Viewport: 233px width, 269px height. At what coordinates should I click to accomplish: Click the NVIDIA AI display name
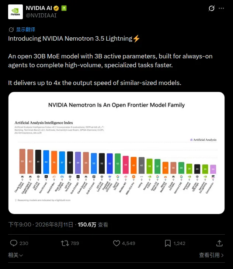pos(39,8)
